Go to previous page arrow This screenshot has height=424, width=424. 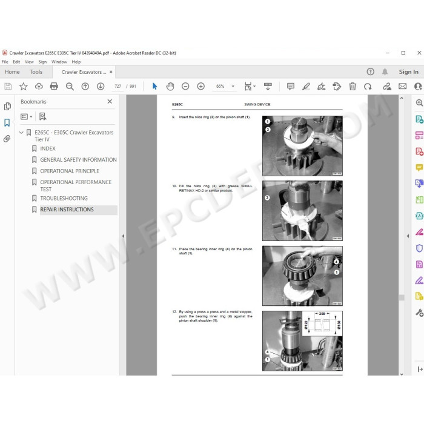coord(85,87)
